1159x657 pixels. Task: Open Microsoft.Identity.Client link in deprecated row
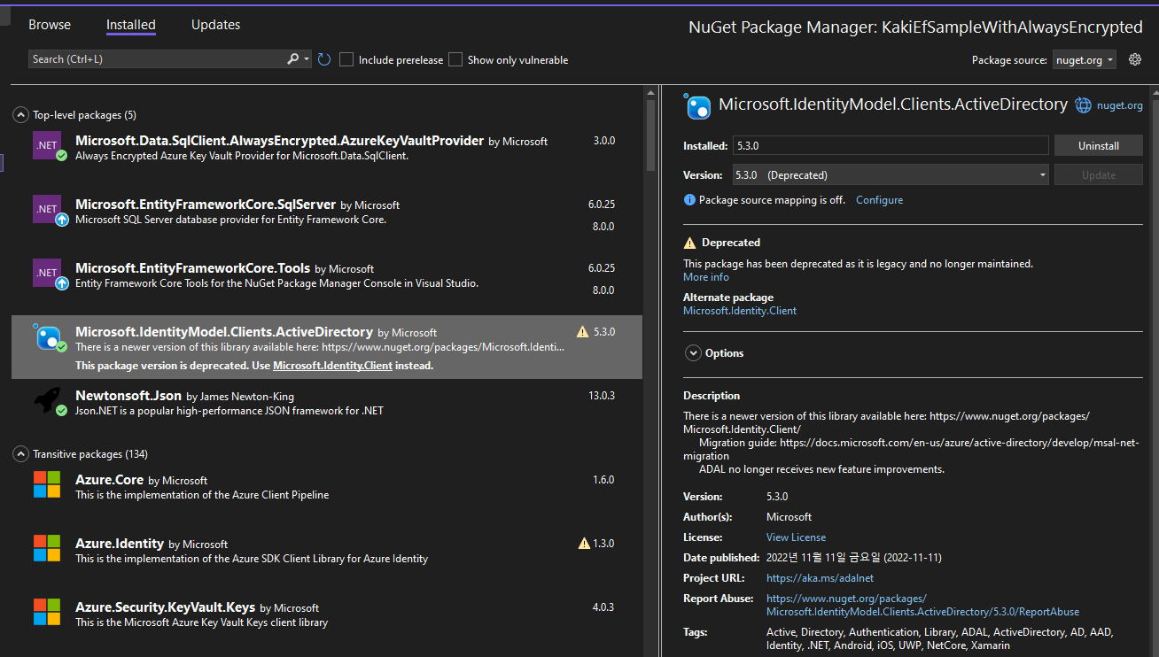pyautogui.click(x=332, y=366)
